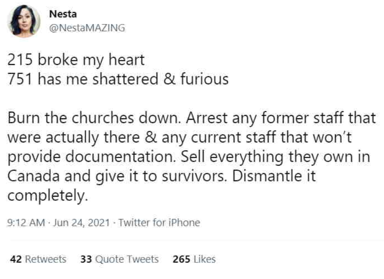Screen dimensions: 384x279
Task: View the 42 Retweets list
Action: 38,259
